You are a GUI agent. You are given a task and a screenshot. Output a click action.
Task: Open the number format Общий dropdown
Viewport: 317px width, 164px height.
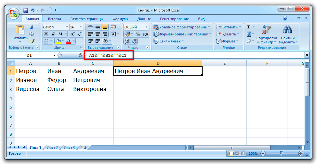tap(146, 27)
